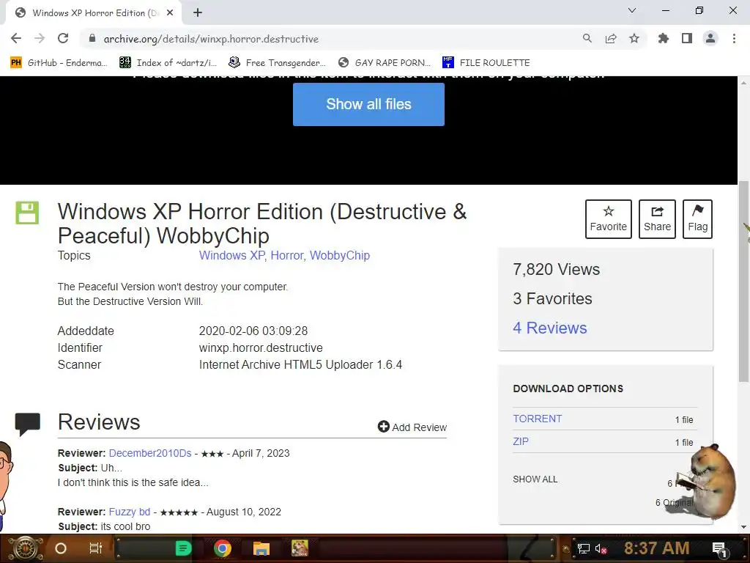Click the Cortana circle on taskbar

tap(61, 548)
